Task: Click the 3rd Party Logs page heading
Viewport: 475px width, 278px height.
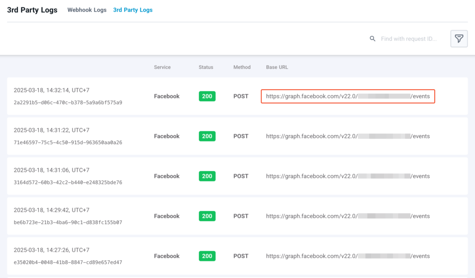Action: tap(32, 10)
